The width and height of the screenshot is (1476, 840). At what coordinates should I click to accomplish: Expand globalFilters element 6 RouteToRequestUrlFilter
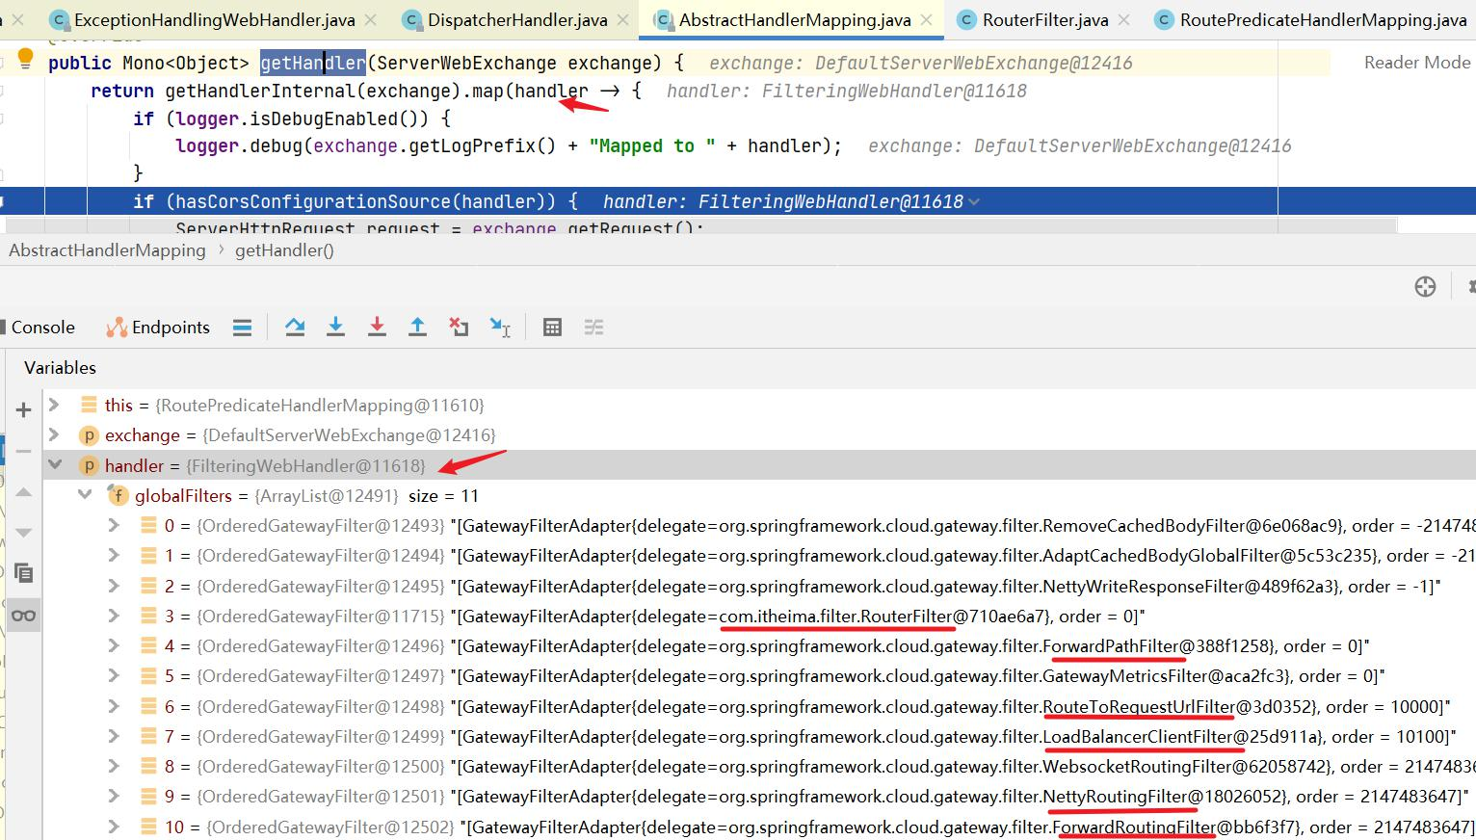point(114,706)
